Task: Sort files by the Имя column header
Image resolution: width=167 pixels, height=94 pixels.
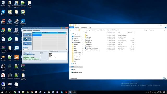Action: click(86, 33)
